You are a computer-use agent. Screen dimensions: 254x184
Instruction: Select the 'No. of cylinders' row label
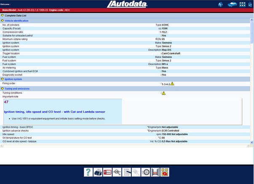tap(11, 25)
